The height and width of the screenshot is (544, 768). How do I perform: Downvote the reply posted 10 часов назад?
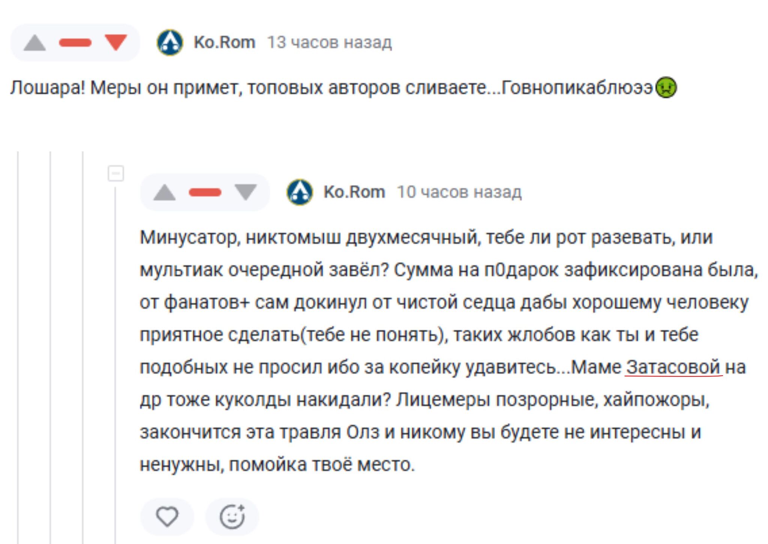(245, 192)
